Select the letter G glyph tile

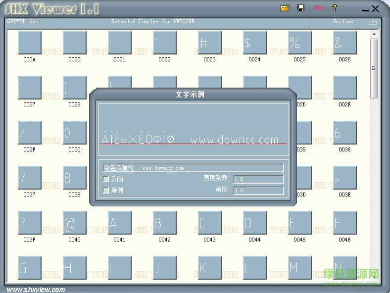coord(29,268)
